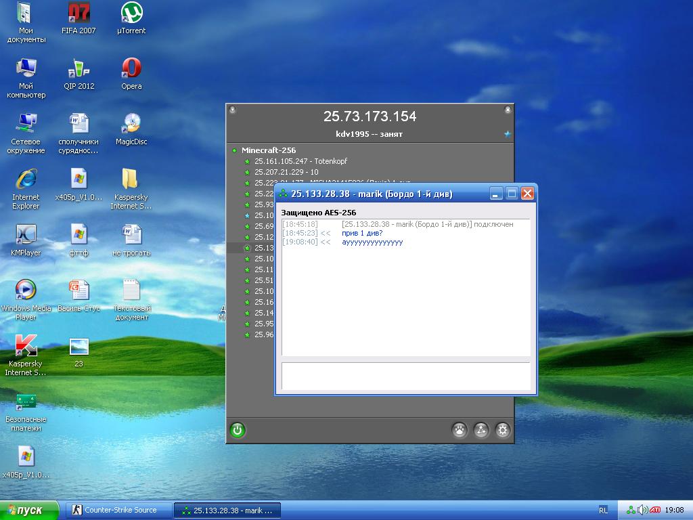
Task: Open Безопасные платежи desktop icon
Action: (x=26, y=411)
